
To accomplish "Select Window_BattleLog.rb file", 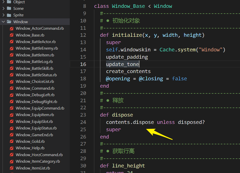I will tap(34, 62).
